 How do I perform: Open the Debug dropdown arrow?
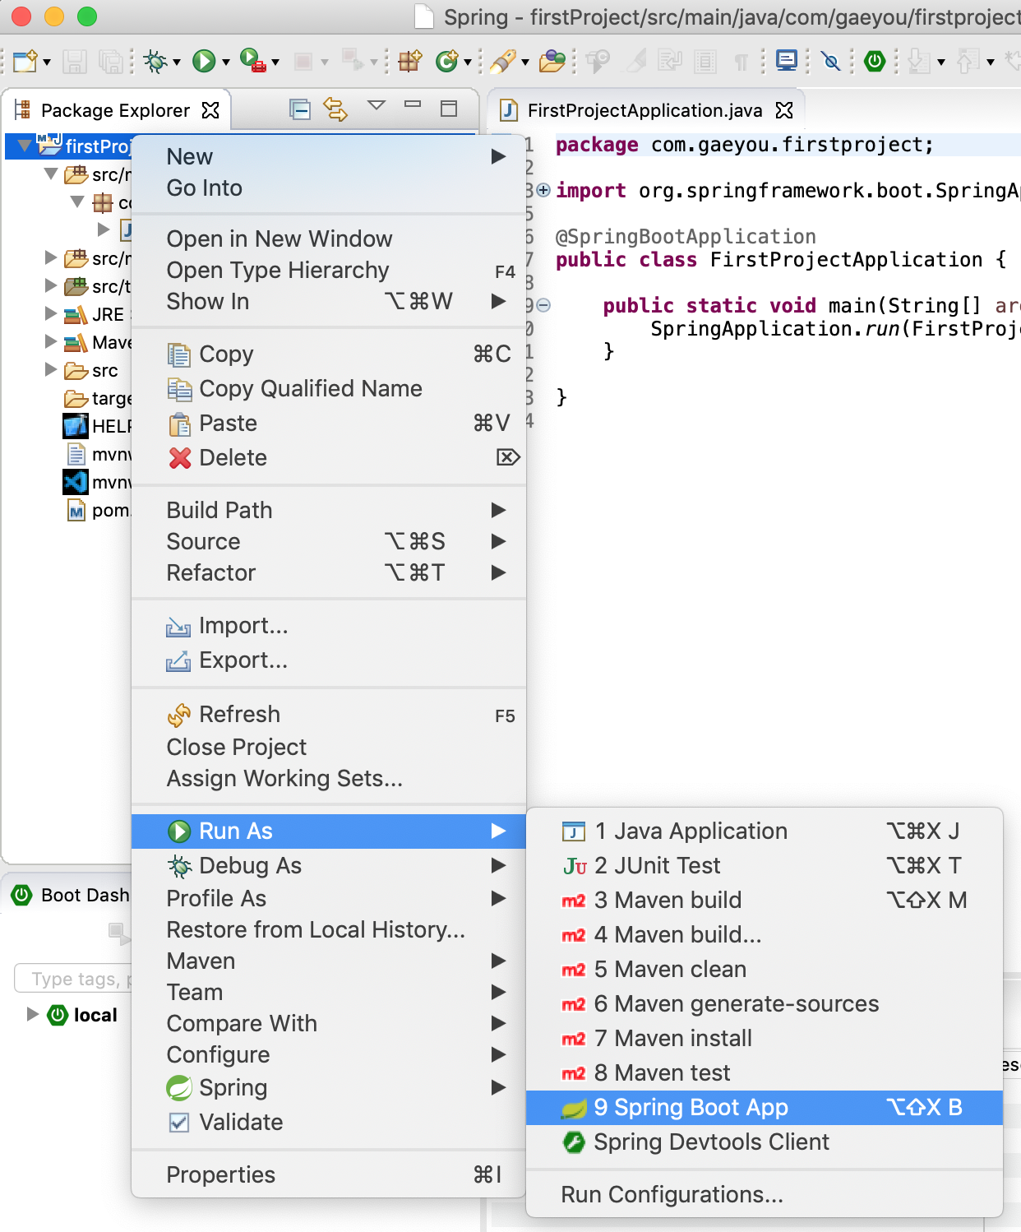176,63
